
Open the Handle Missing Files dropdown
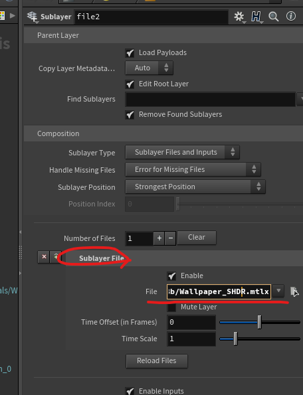(193, 169)
